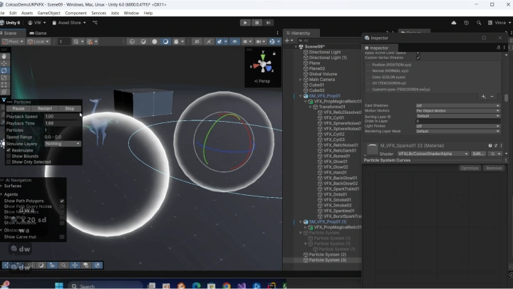The width and height of the screenshot is (513, 289).
Task: Click the Step frame button
Action: coord(269,23)
